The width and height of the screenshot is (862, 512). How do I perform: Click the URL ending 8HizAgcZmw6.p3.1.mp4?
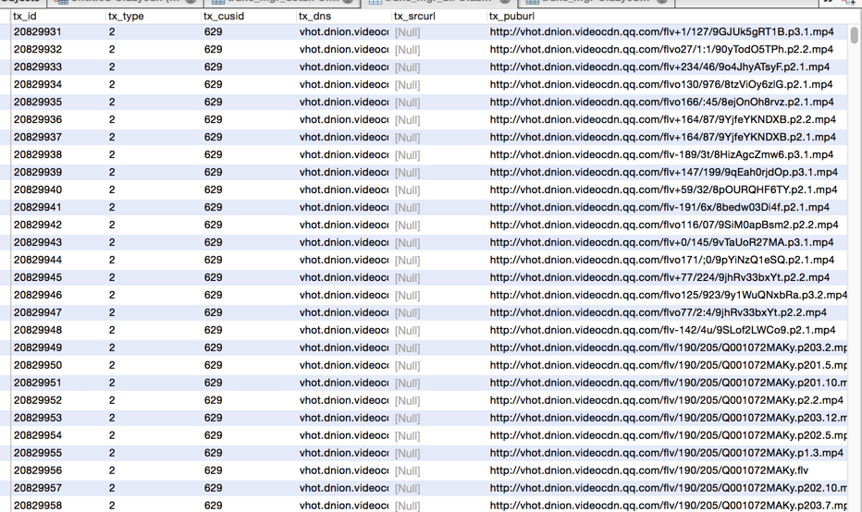click(x=661, y=155)
